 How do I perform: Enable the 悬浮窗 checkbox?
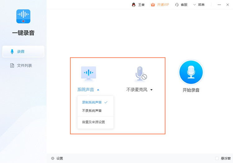[217, 158]
